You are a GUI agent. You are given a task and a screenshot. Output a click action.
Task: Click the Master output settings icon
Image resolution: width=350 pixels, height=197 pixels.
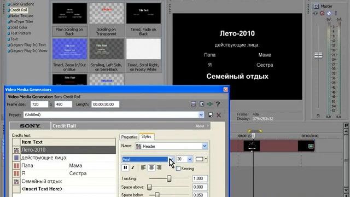pyautogui.click(x=316, y=6)
